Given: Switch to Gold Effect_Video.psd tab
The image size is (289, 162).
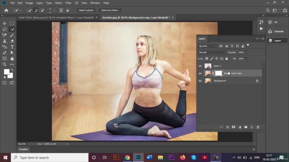Looking at the screenshot, I should tap(56, 18).
